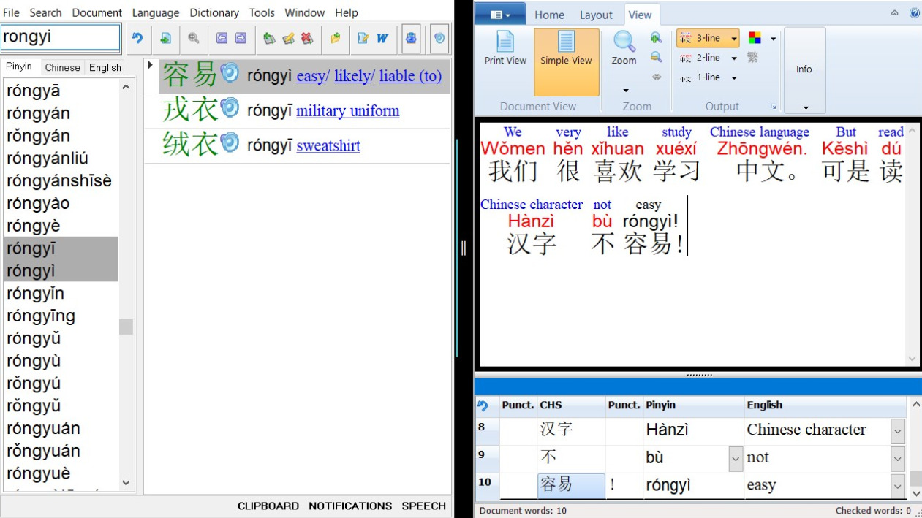Play audio for 容易 dictionary entry

(230, 73)
